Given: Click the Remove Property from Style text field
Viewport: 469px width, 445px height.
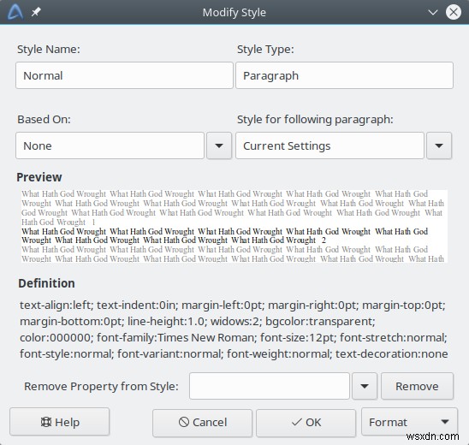Looking at the screenshot, I should (270, 386).
